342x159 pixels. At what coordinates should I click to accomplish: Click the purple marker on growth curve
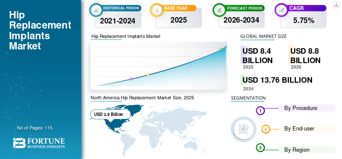131,79
